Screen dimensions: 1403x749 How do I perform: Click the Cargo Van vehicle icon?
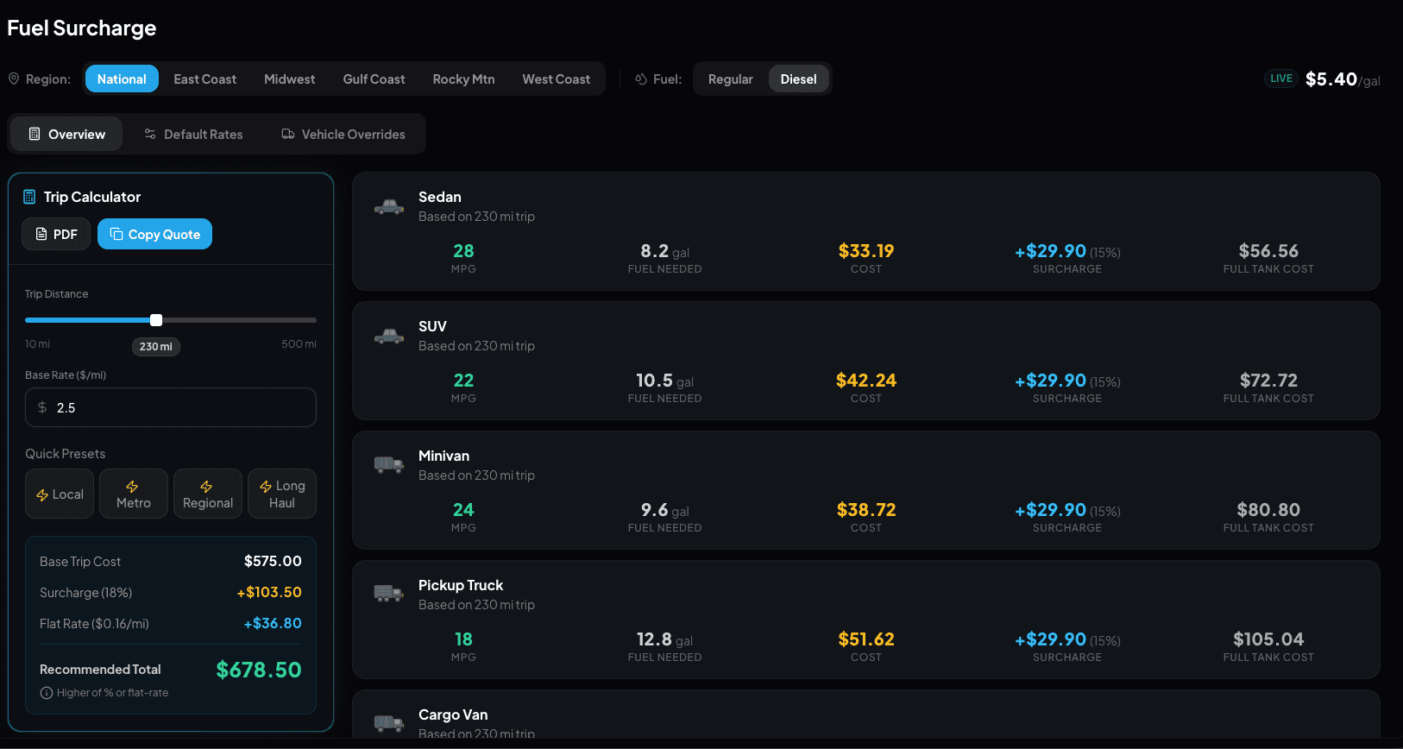[389, 723]
